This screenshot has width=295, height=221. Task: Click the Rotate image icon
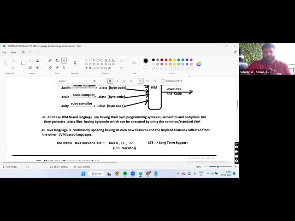point(37,60)
